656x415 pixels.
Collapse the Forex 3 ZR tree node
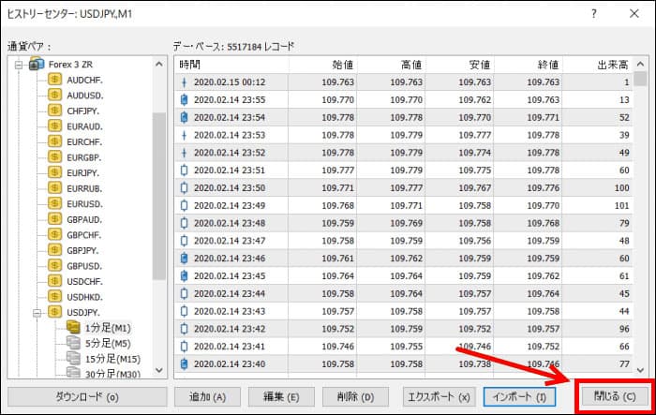[19, 65]
